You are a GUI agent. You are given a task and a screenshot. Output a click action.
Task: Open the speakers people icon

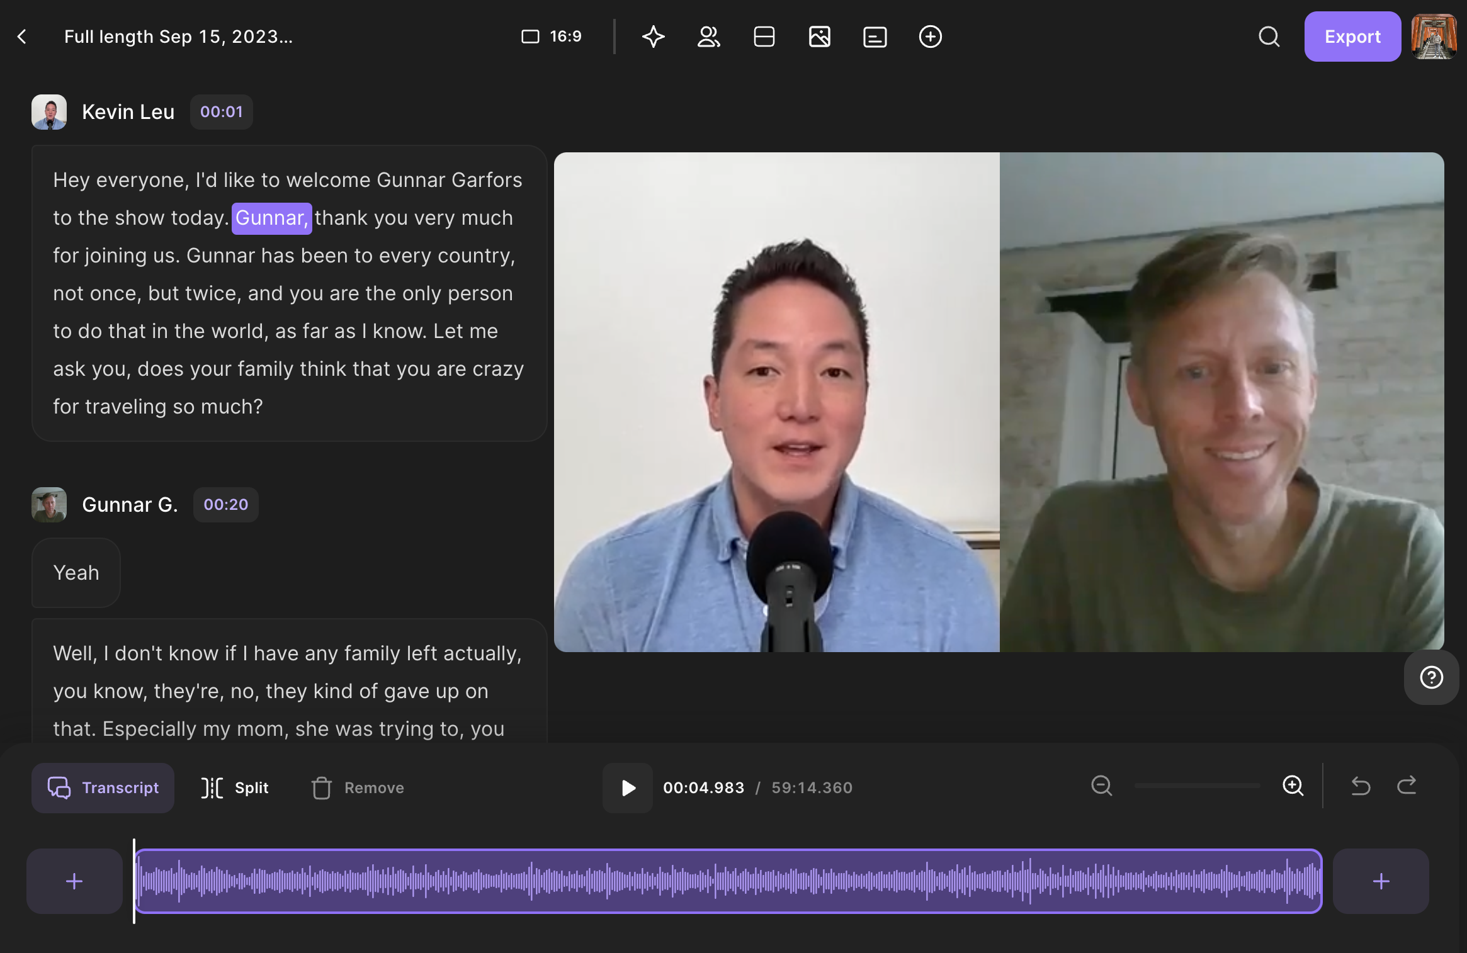(x=708, y=37)
